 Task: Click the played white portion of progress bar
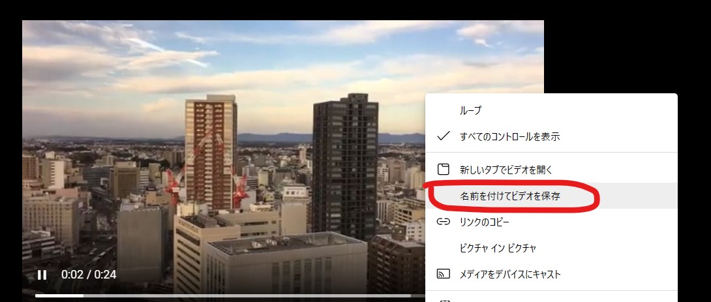tap(59, 296)
